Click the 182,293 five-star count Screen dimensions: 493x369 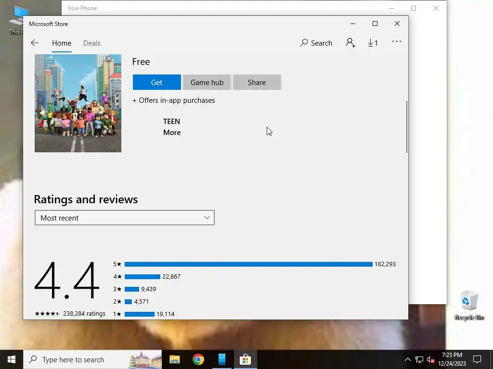pyautogui.click(x=385, y=264)
